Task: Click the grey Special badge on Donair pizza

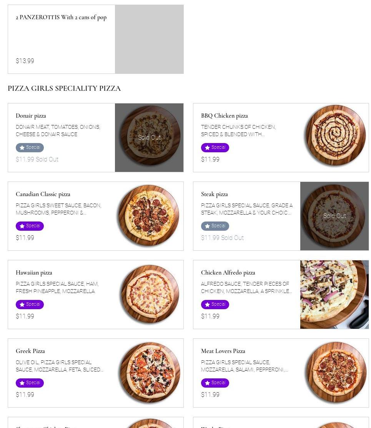Action: click(x=30, y=148)
